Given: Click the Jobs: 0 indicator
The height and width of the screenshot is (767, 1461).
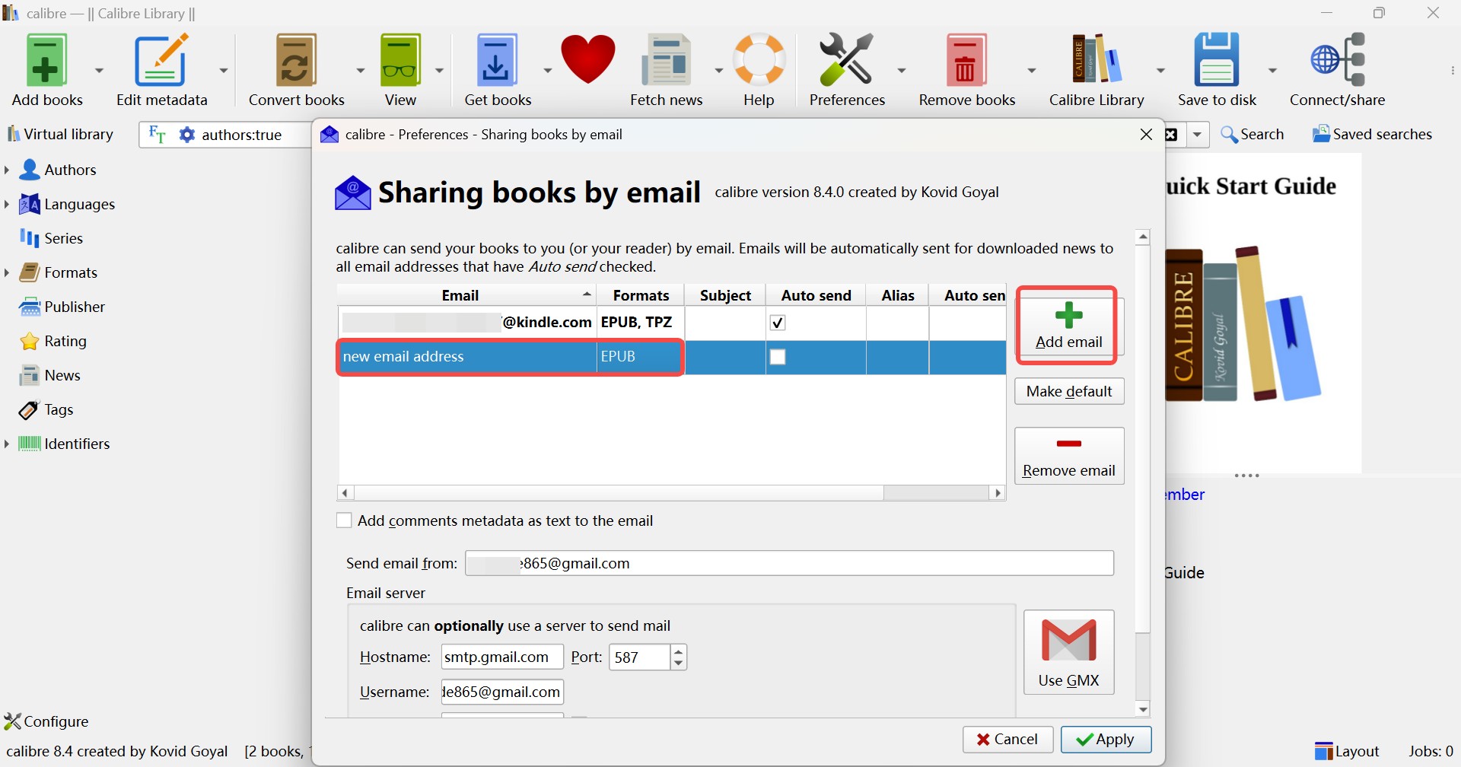Looking at the screenshot, I should [1431, 751].
